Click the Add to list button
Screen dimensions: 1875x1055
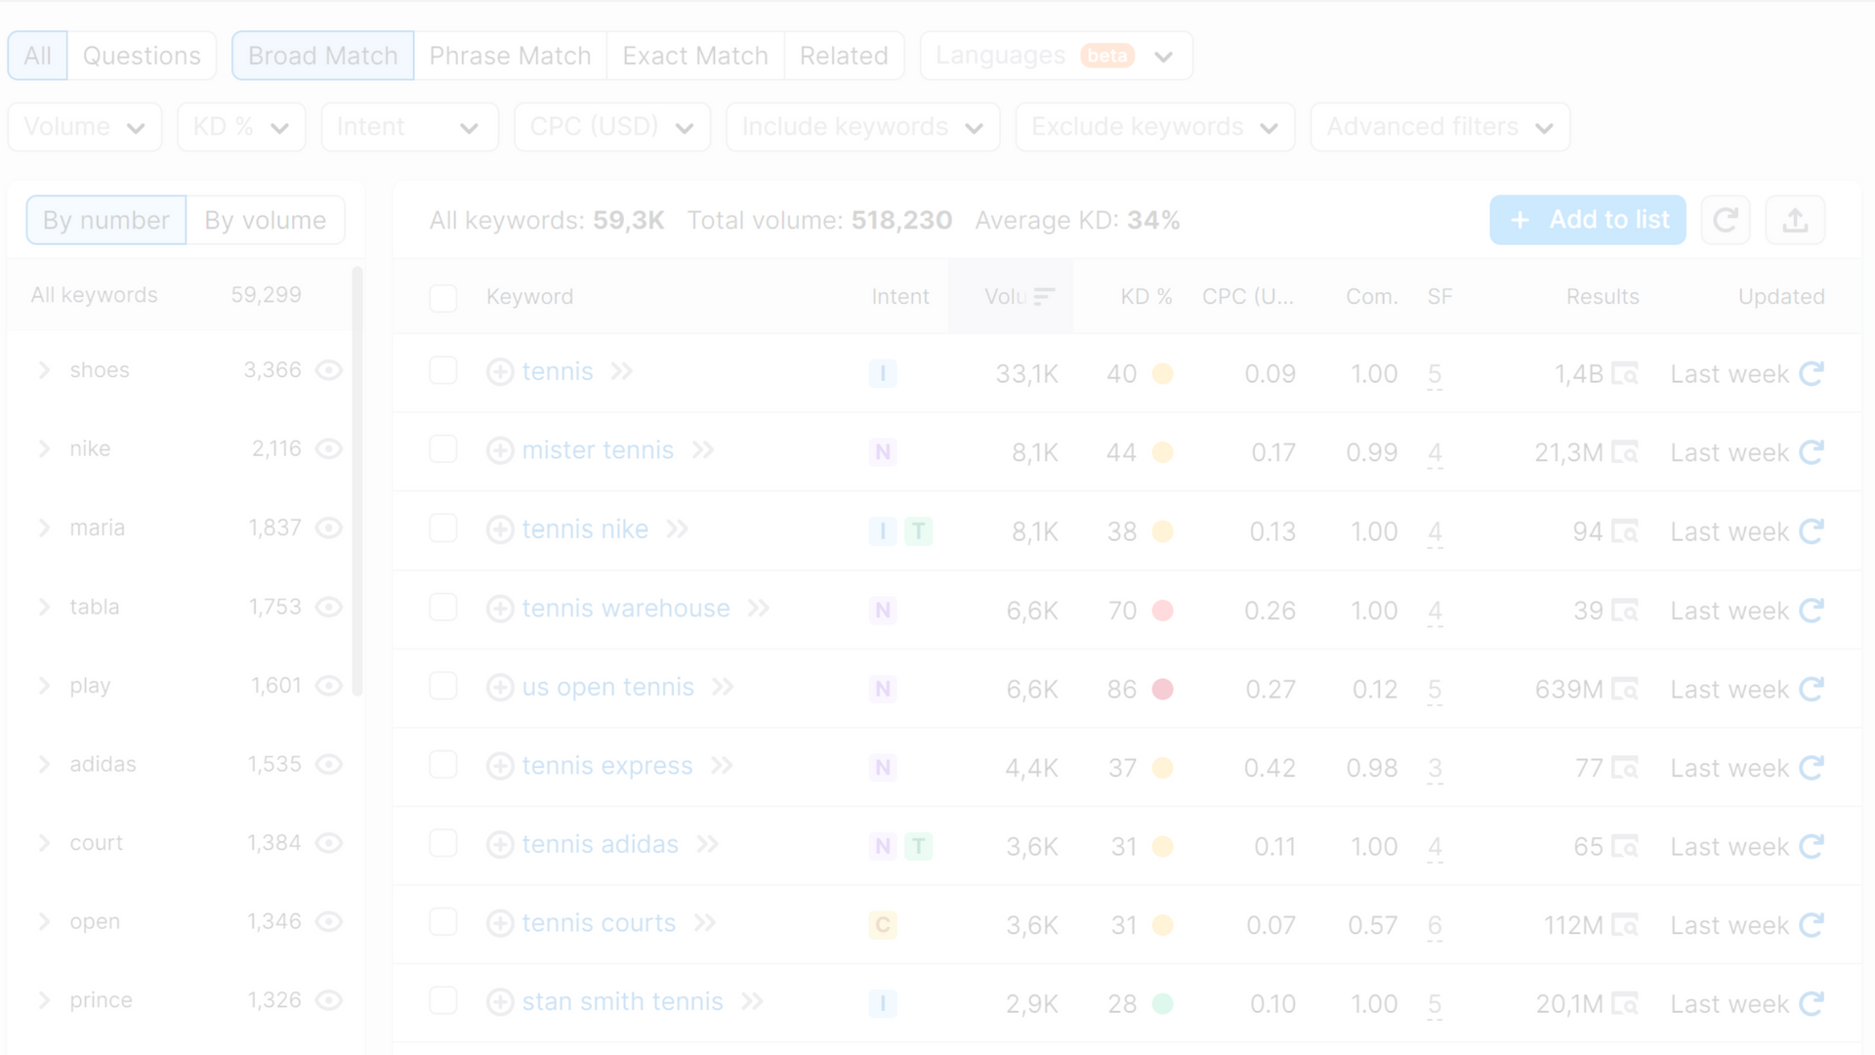pyautogui.click(x=1588, y=220)
